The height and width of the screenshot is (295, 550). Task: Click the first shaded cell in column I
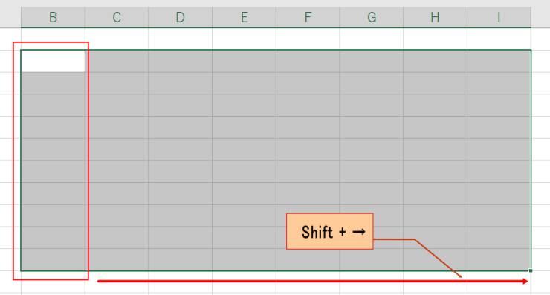click(x=499, y=62)
